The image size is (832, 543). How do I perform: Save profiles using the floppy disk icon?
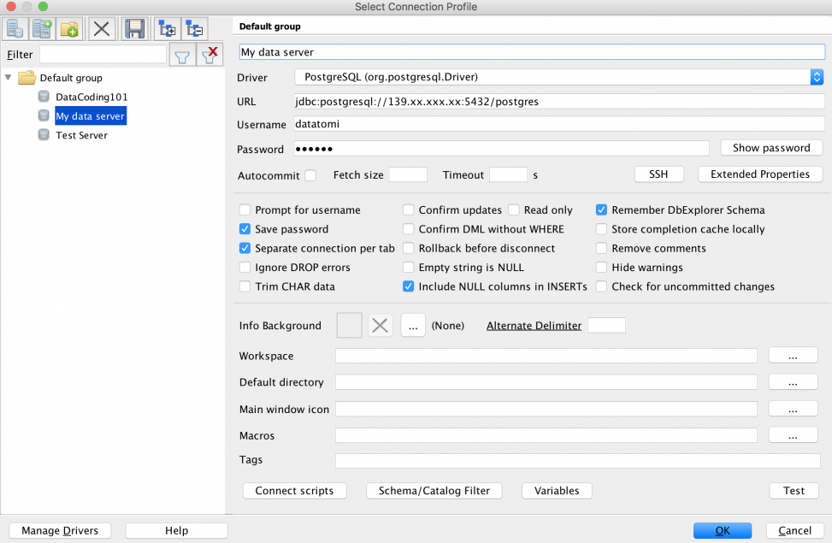[x=133, y=28]
